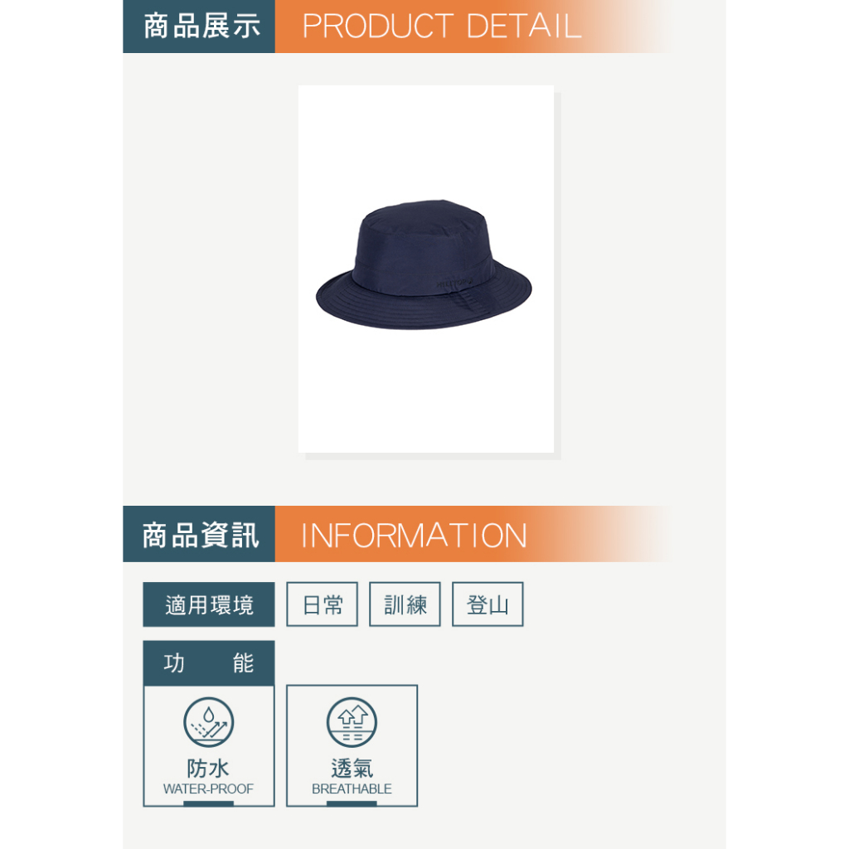Select the 登山 environment tag
Screen dimensions: 849x849
click(488, 604)
